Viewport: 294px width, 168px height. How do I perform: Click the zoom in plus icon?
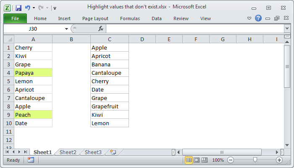tap(279, 160)
